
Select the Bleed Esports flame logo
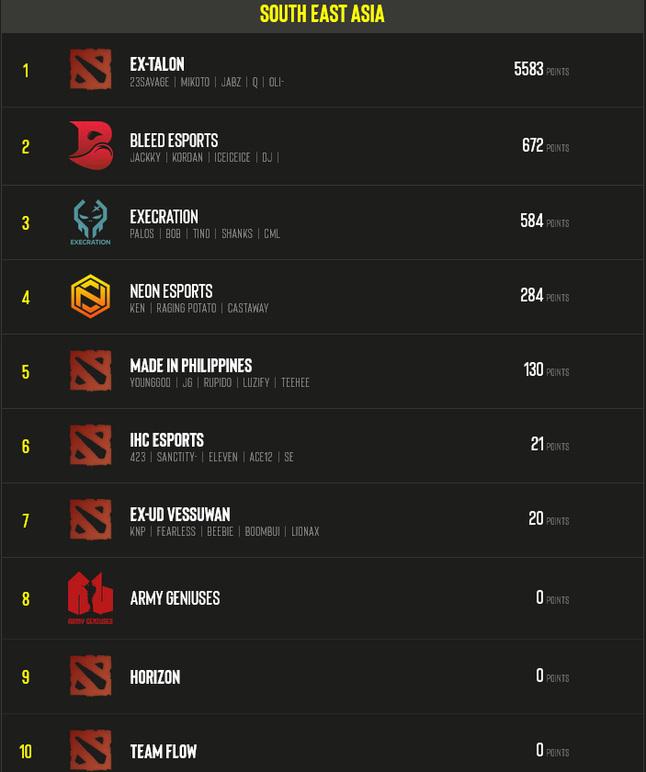[x=90, y=145]
